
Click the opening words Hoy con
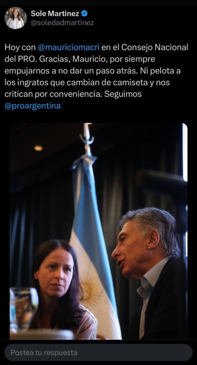20,47
